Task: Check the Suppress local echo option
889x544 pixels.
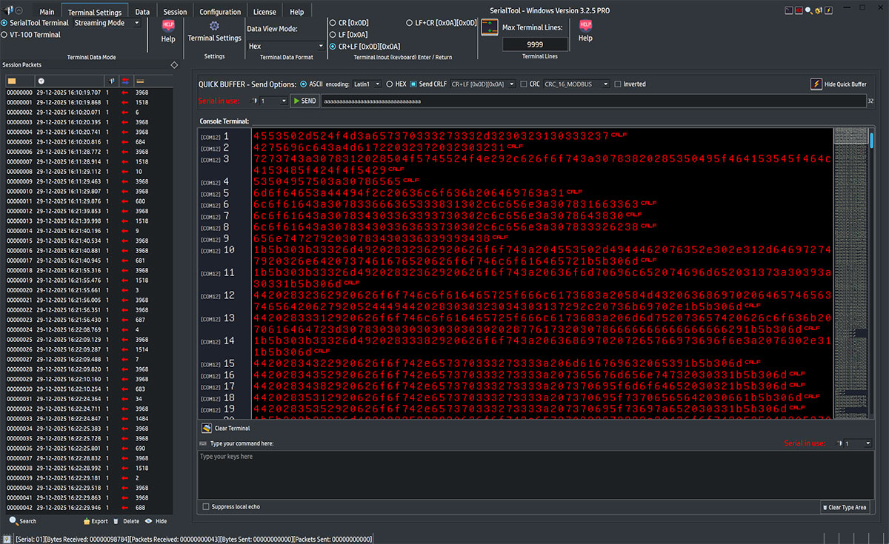Action: click(x=205, y=506)
